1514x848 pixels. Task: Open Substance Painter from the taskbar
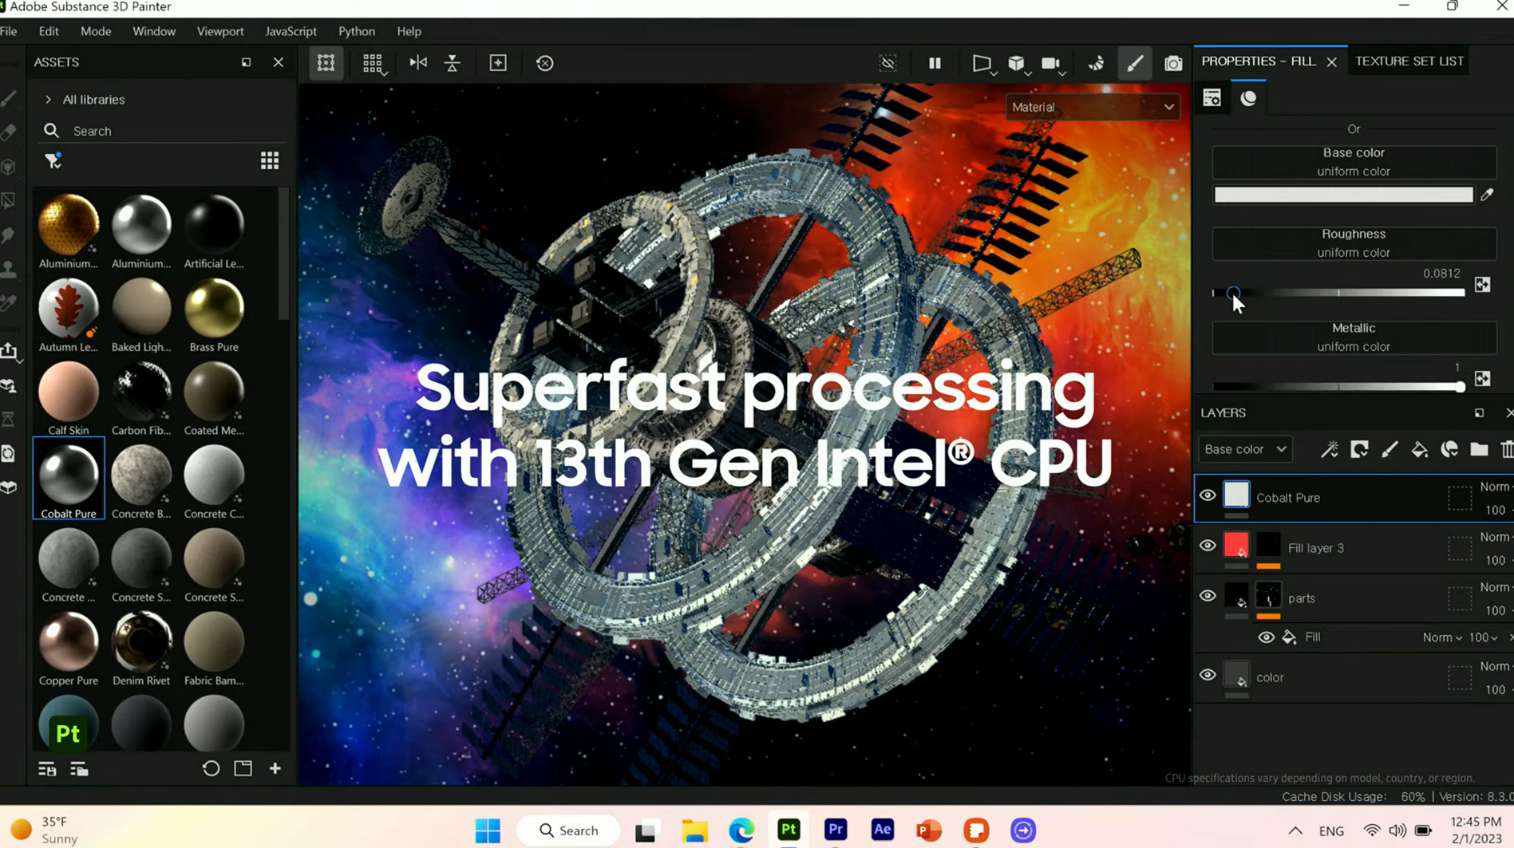point(789,830)
